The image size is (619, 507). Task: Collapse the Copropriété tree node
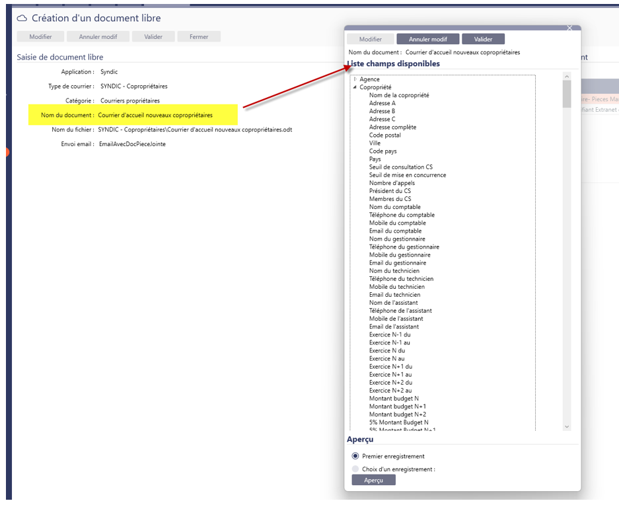click(x=355, y=87)
